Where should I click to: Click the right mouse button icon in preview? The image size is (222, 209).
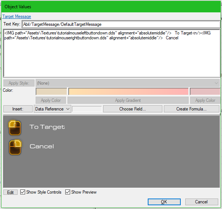[15, 147]
